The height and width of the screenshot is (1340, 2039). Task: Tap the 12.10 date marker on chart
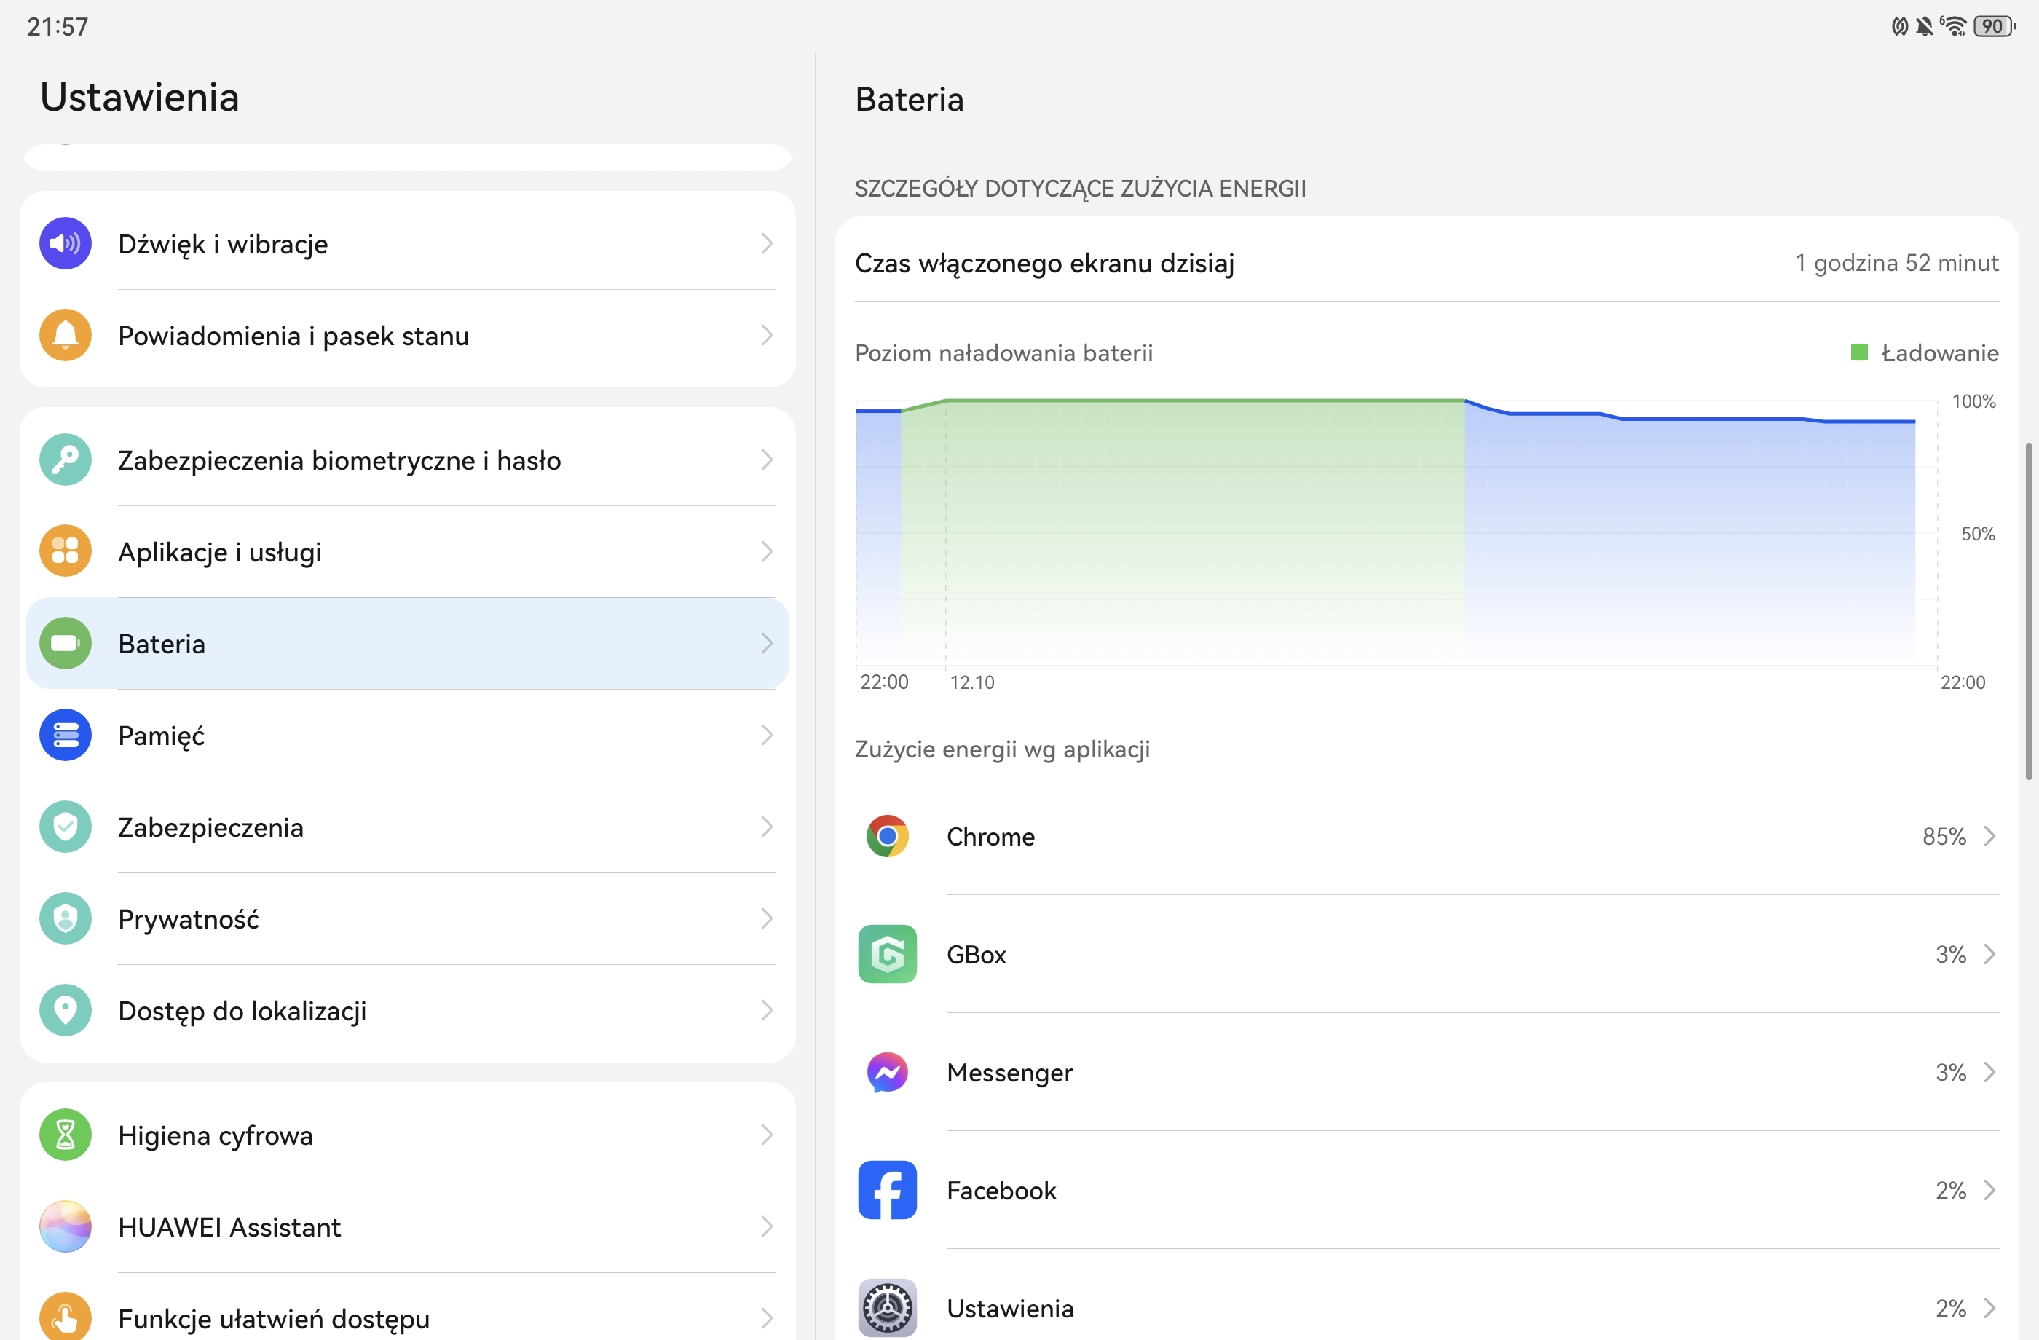971,682
